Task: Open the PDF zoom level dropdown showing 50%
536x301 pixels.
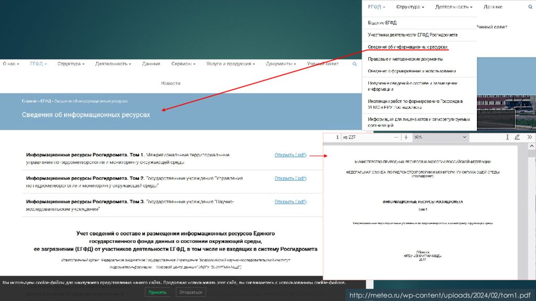Action: point(440,137)
